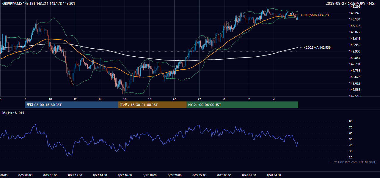Image resolution: width=380 pixels, height=178 pixels.
Task: Click price axis value 142.735
Action: tap(354, 71)
